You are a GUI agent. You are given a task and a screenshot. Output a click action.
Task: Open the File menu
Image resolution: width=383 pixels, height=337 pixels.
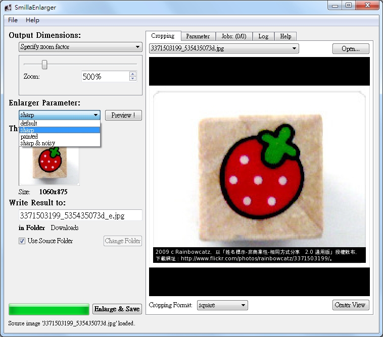pyautogui.click(x=13, y=20)
